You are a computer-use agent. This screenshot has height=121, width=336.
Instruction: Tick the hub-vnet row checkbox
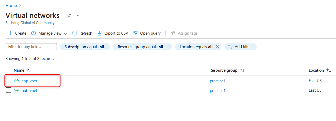coord(9,90)
